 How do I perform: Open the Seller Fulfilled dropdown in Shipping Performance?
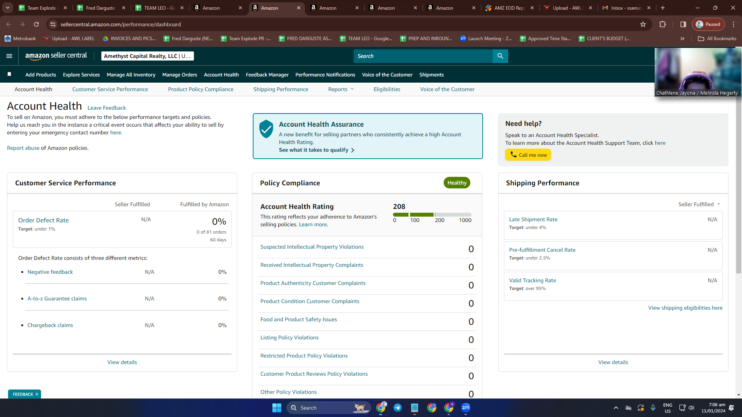(x=699, y=204)
